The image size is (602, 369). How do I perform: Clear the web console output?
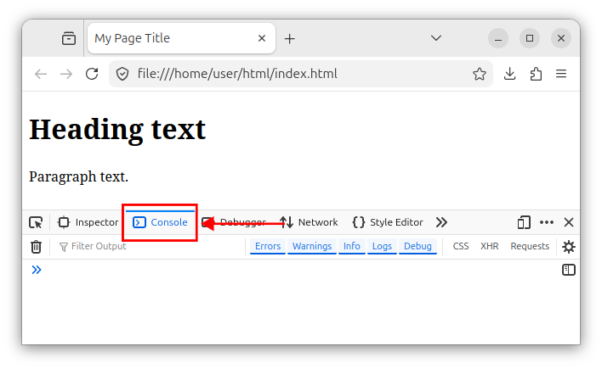coord(36,247)
